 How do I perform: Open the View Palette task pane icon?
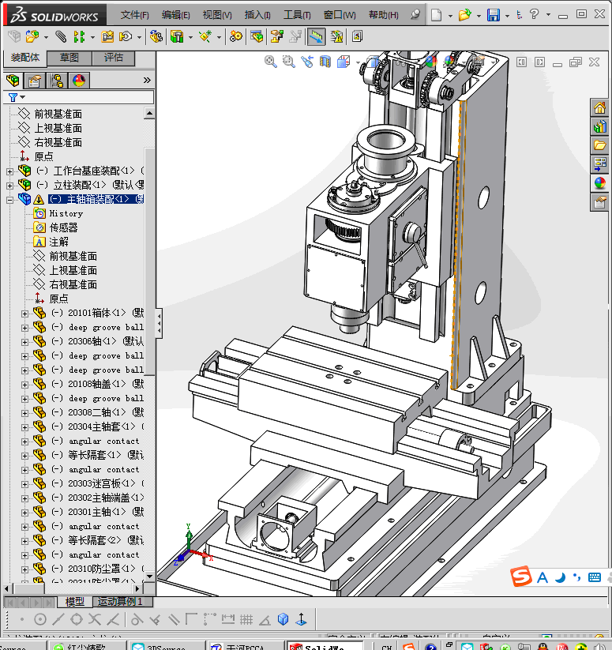click(x=599, y=163)
